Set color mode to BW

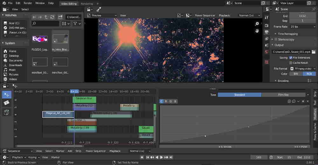pos(296,74)
